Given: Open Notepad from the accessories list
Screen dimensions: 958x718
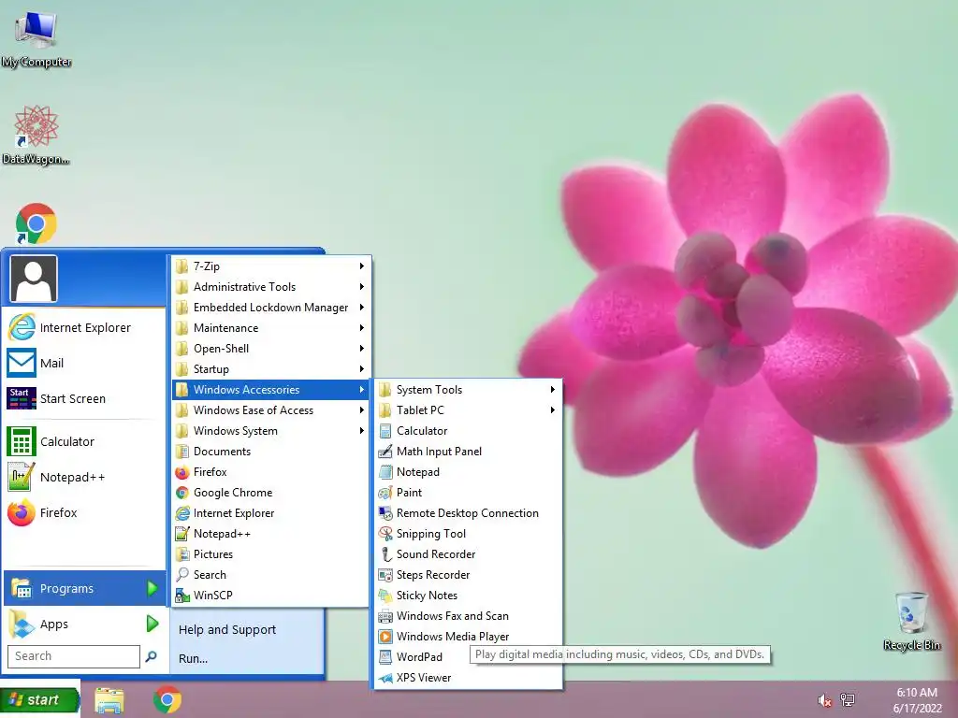Looking at the screenshot, I should pyautogui.click(x=468, y=472).
